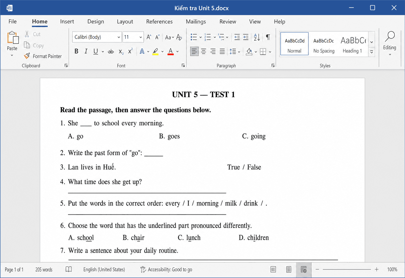Open the Calibri (Body) font name dropdown
The image size is (405, 278).
click(97, 37)
